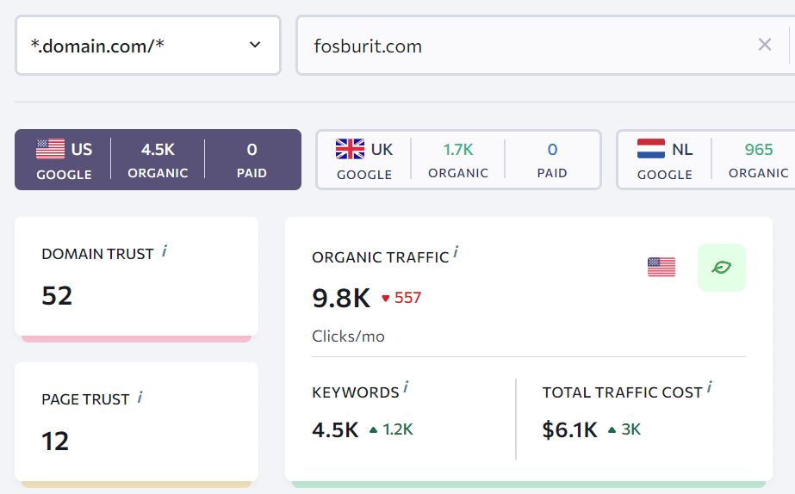Viewport: 795px width, 494px height.
Task: Open the *.domain.com/* scope dropdown
Action: tap(148, 46)
